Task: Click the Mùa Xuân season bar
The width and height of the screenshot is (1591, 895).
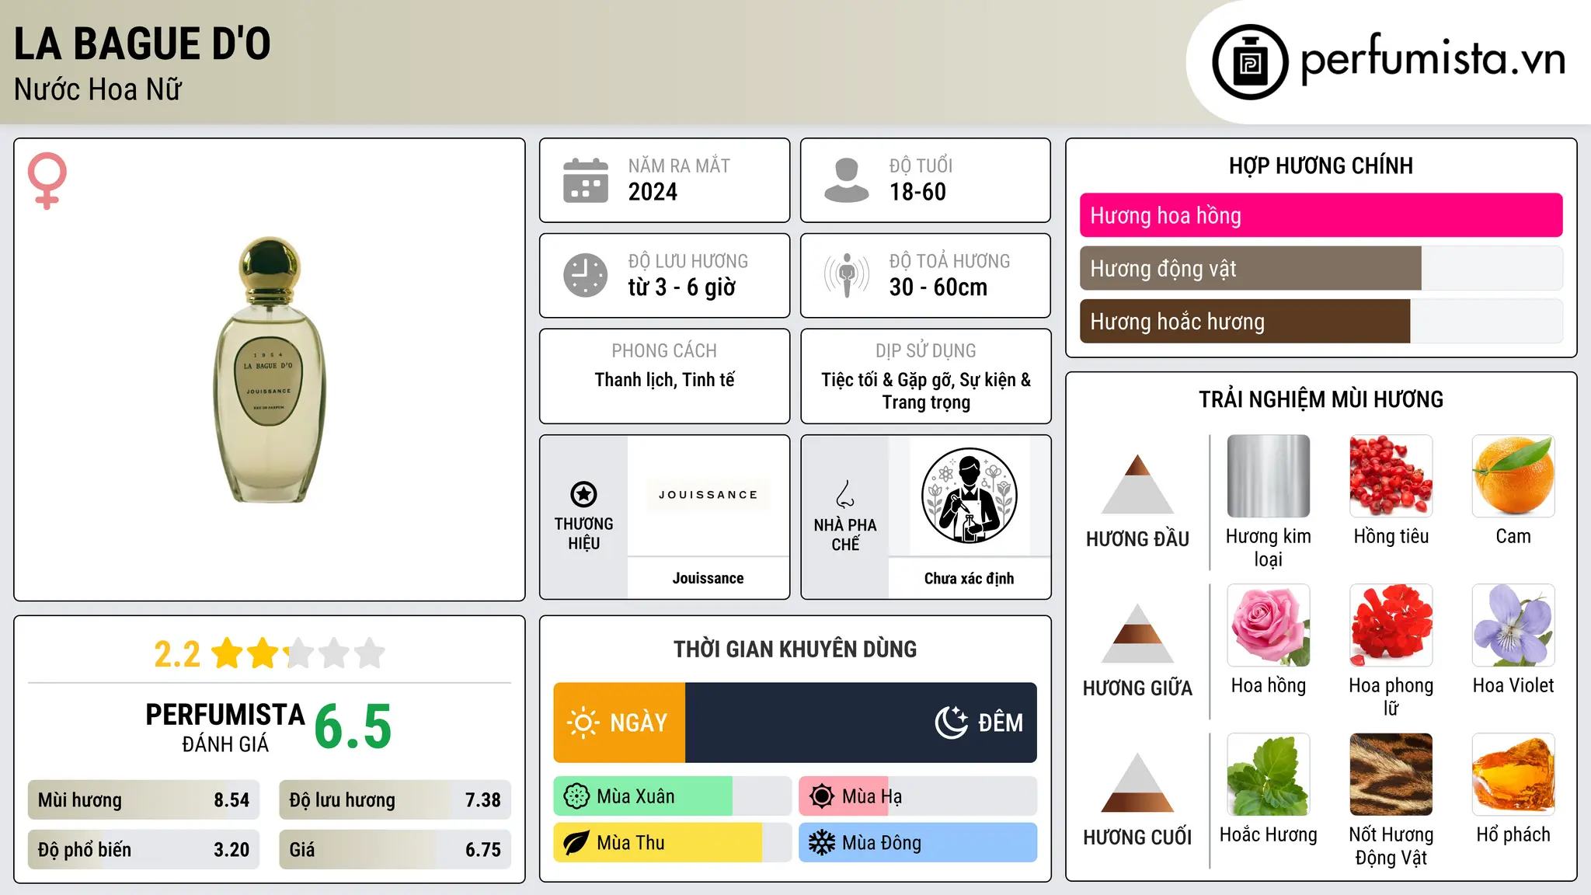Action: [x=673, y=796]
